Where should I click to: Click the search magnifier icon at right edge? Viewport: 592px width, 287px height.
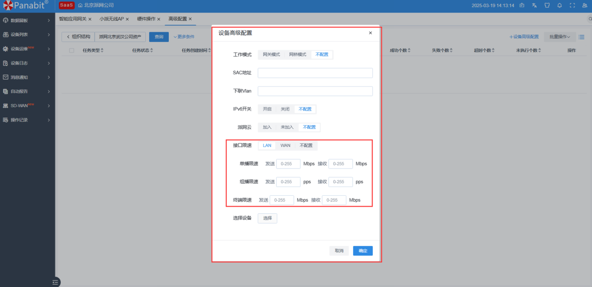click(x=590, y=19)
